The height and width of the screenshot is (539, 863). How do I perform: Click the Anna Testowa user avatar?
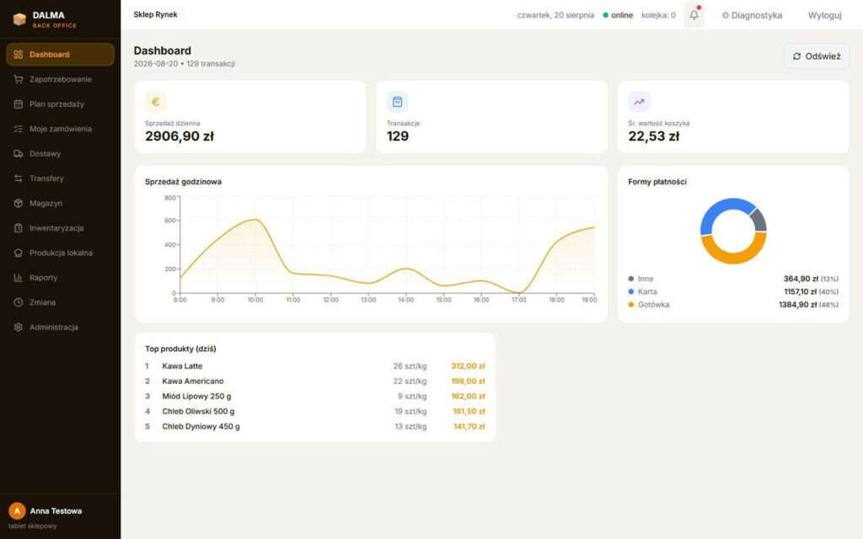click(17, 511)
